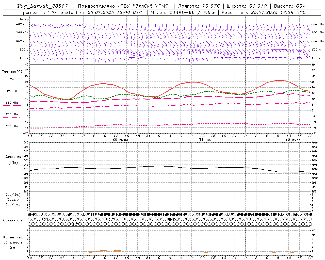
Task: Click the 1040 value on the left pressure axis
Action: pos(25,143)
